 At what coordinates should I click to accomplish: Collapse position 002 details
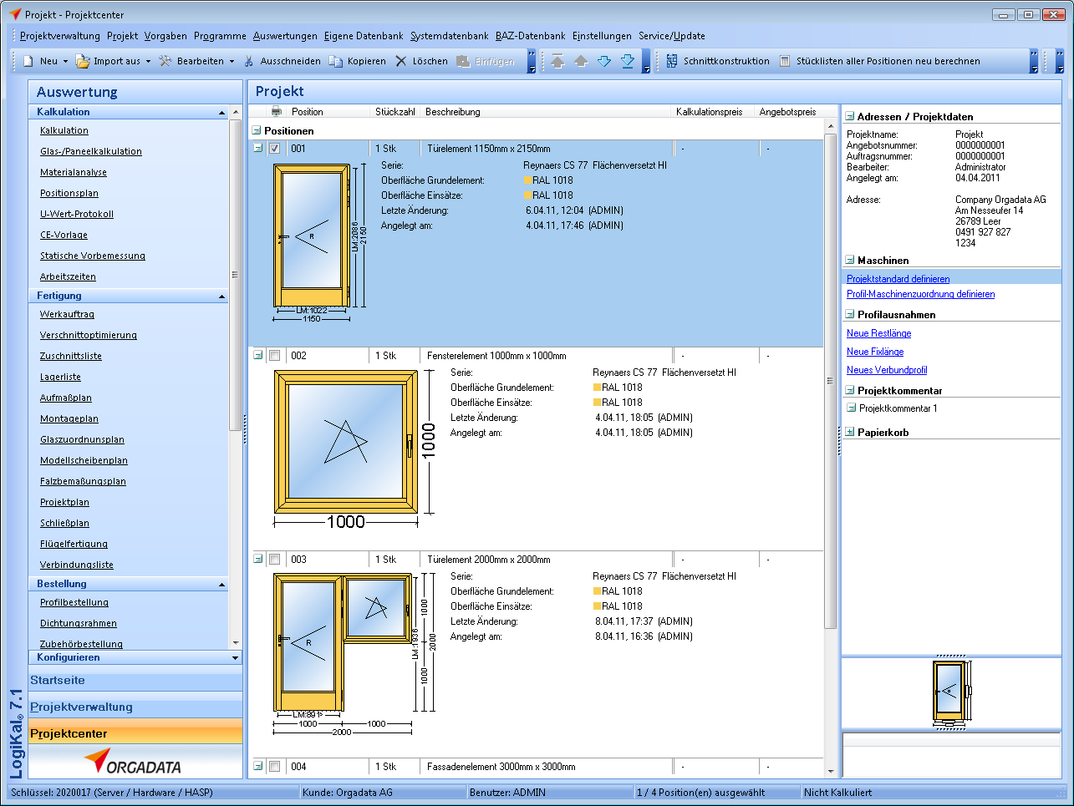258,355
